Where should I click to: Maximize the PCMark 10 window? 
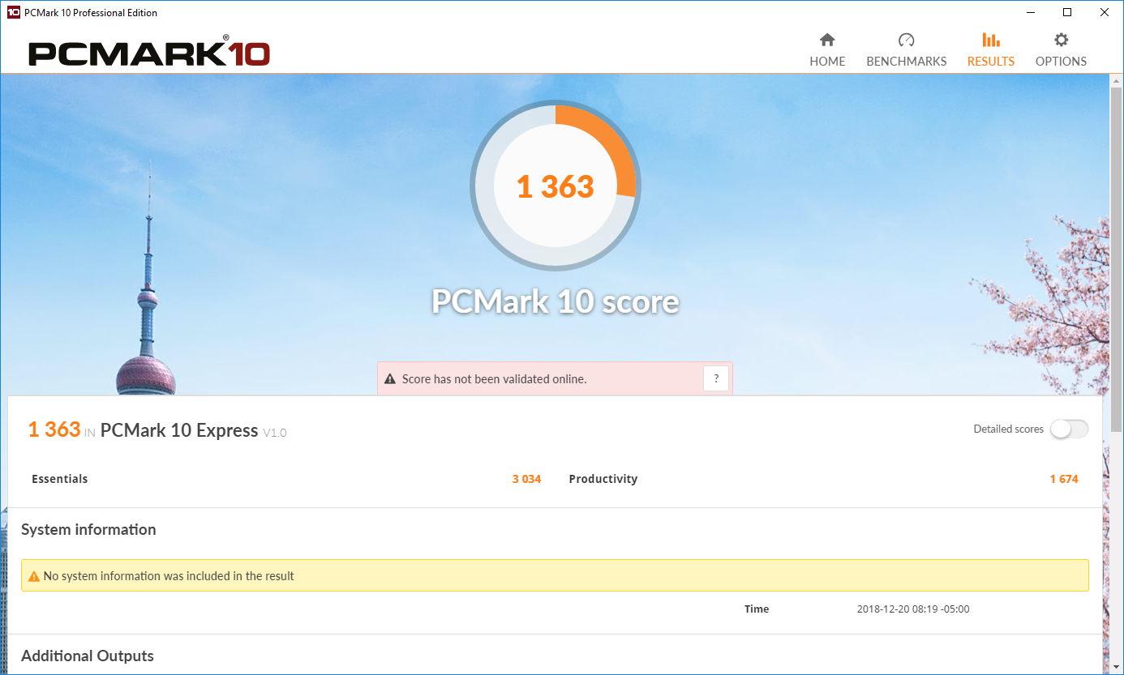[x=1067, y=12]
